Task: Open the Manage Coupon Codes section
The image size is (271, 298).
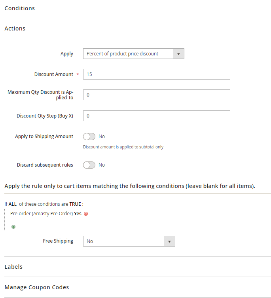Action: [37, 287]
